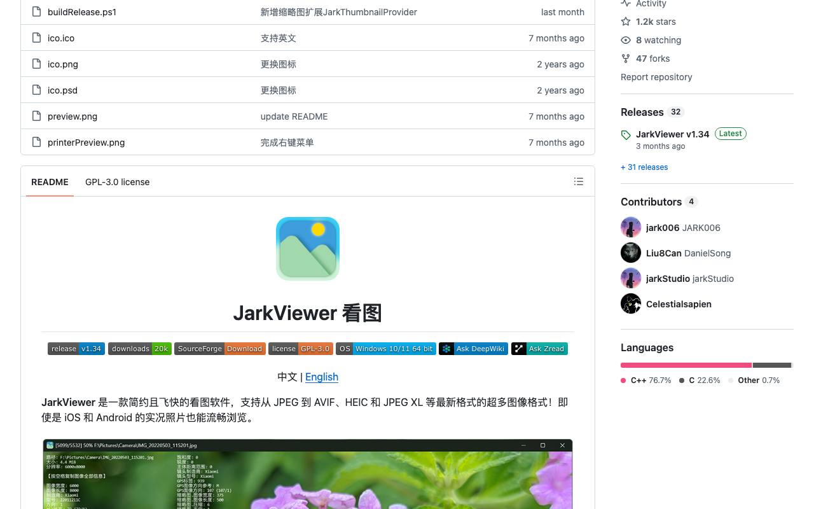The width and height of the screenshot is (814, 509).
Task: Click the Report repository link
Action: click(656, 77)
